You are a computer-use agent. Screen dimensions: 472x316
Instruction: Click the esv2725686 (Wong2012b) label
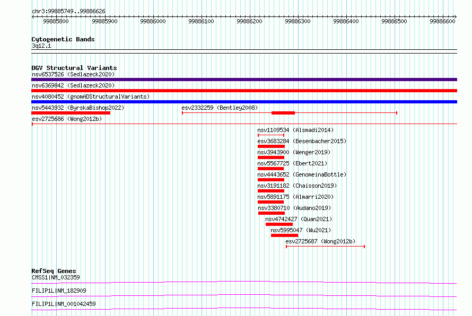67,119
